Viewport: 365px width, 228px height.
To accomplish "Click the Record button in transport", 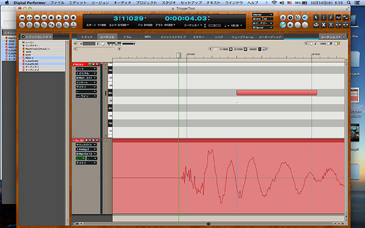I will click(x=74, y=18).
